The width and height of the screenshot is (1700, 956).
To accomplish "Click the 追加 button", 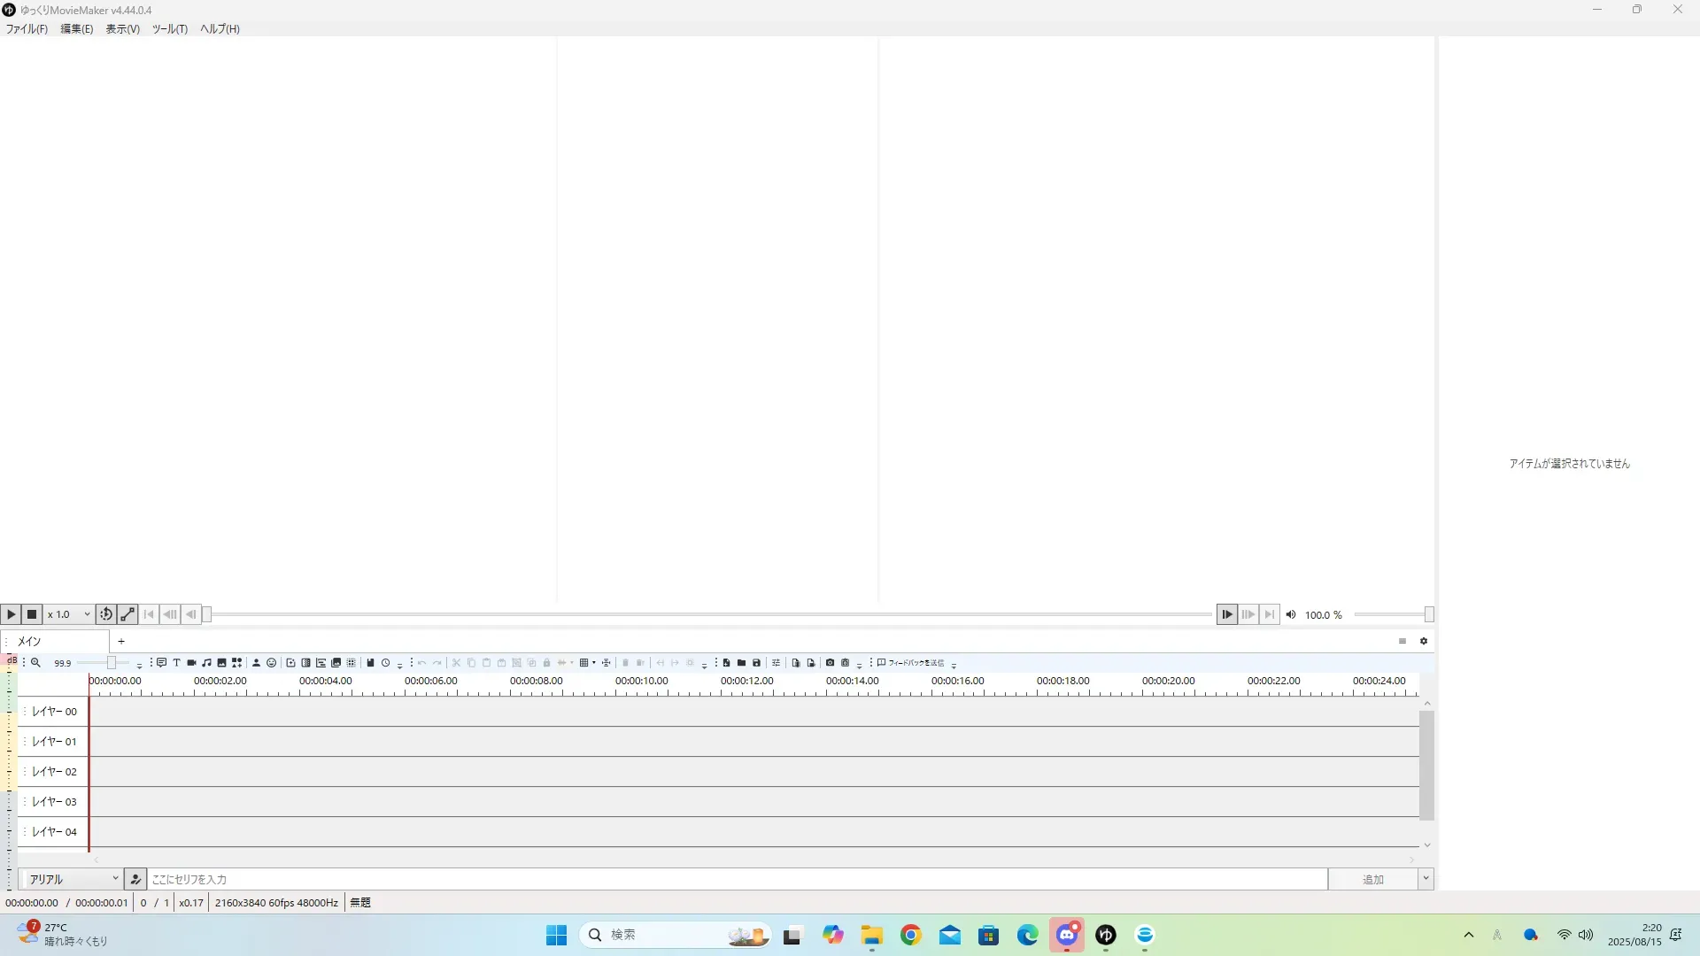I will (x=1372, y=879).
